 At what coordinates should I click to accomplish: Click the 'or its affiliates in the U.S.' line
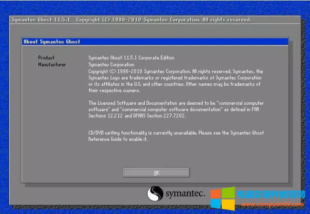coord(174,84)
